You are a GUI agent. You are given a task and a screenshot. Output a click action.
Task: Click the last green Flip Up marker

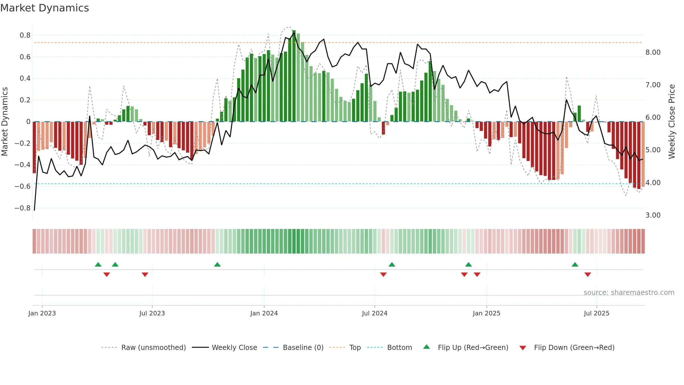[x=575, y=264]
